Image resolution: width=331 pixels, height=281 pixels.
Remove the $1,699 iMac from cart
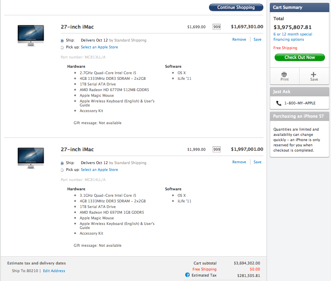coord(239,40)
